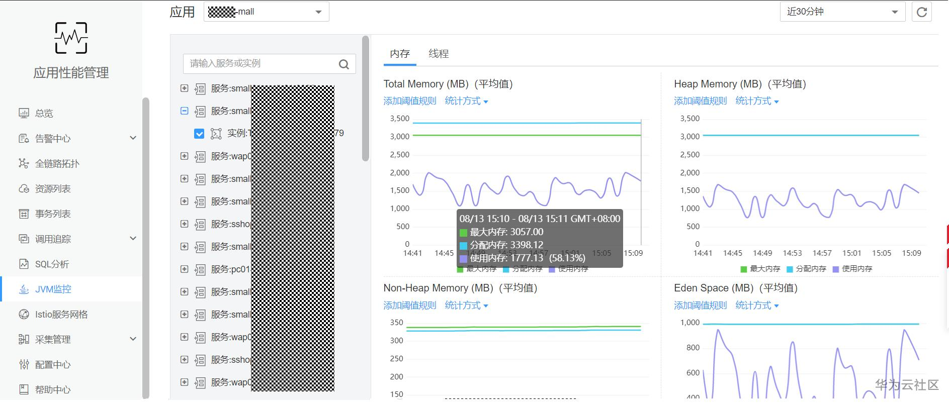949x405 pixels.
Task: Open 全链路拓扑 topology icon
Action: tap(24, 163)
